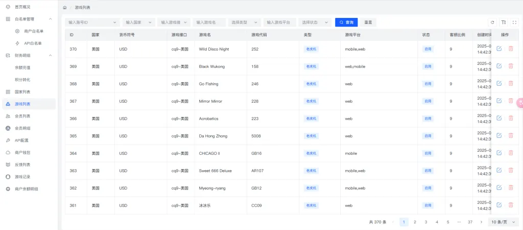Edit the Mirror Mirror row

[499, 101]
